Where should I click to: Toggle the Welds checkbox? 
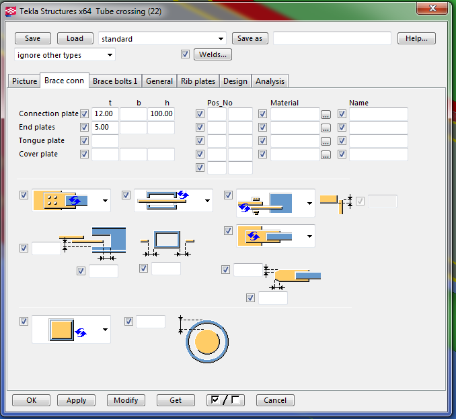[x=185, y=54]
